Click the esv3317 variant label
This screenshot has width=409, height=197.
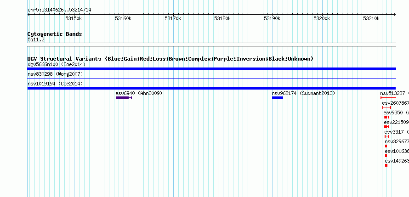(x=394, y=132)
